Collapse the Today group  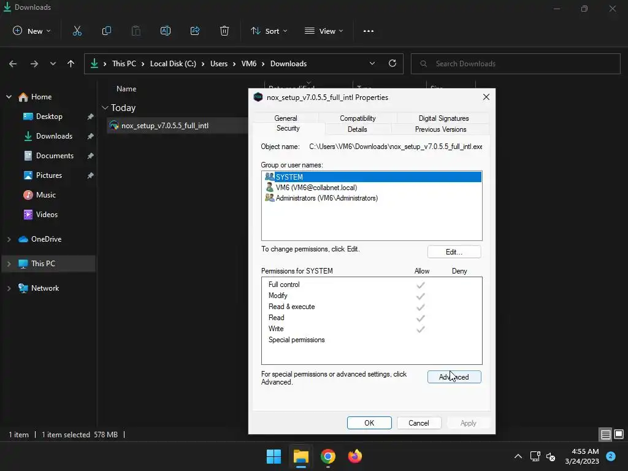point(105,108)
